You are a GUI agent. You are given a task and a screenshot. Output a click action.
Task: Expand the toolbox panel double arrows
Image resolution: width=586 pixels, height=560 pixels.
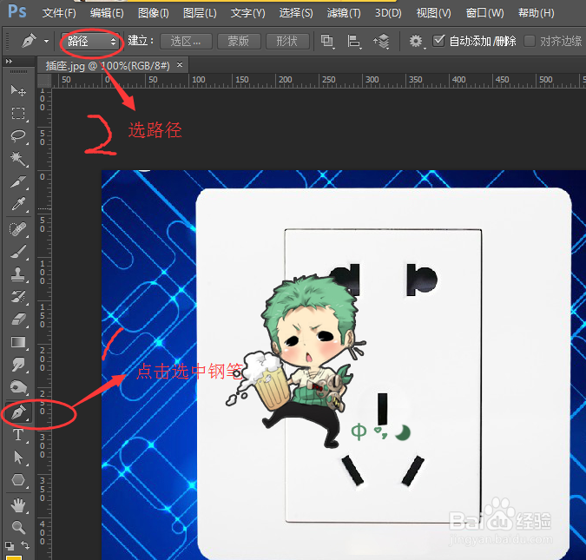tap(9, 61)
